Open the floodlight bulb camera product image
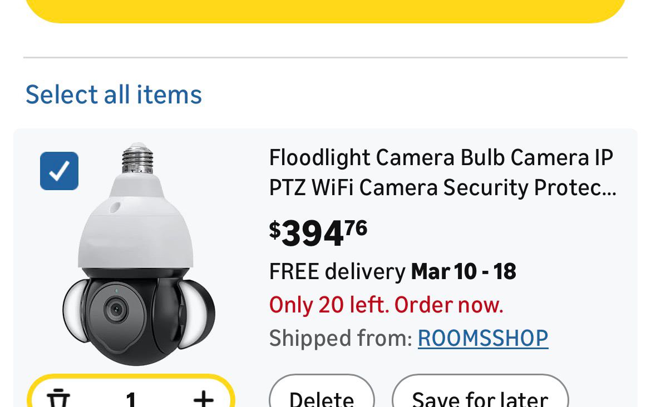This screenshot has height=407, width=651. coord(139,256)
